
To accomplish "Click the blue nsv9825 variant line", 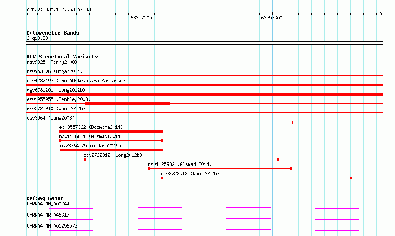I will point(204,66).
